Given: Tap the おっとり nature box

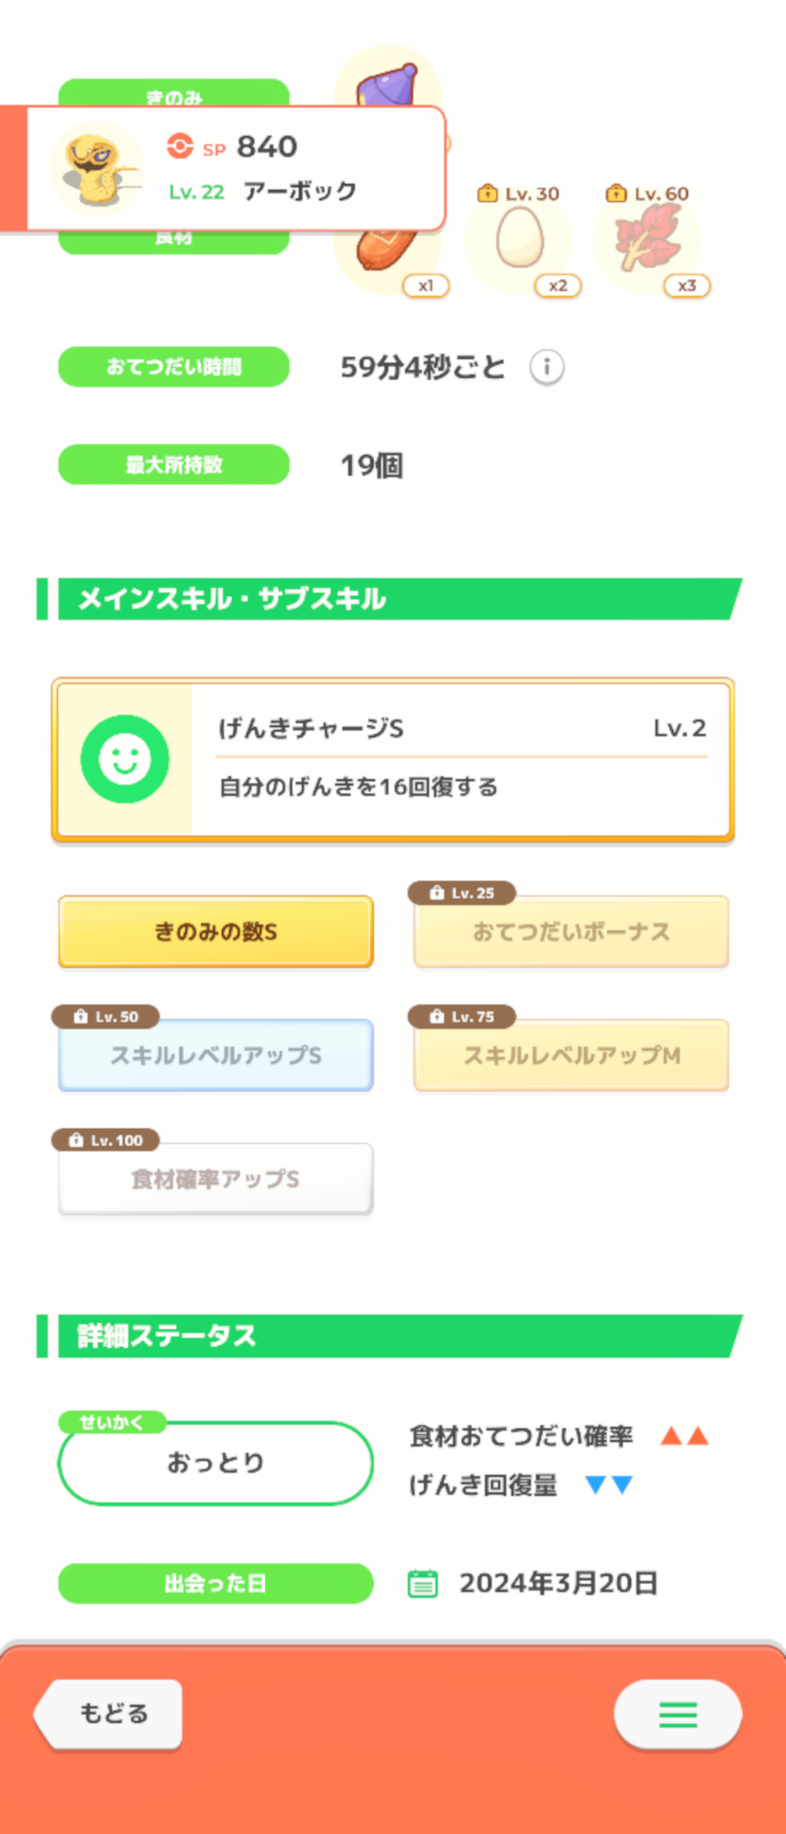Looking at the screenshot, I should point(216,1463).
